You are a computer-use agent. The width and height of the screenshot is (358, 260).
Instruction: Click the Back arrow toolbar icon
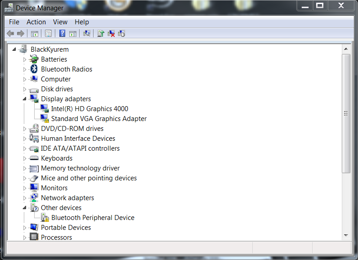[x=10, y=34]
